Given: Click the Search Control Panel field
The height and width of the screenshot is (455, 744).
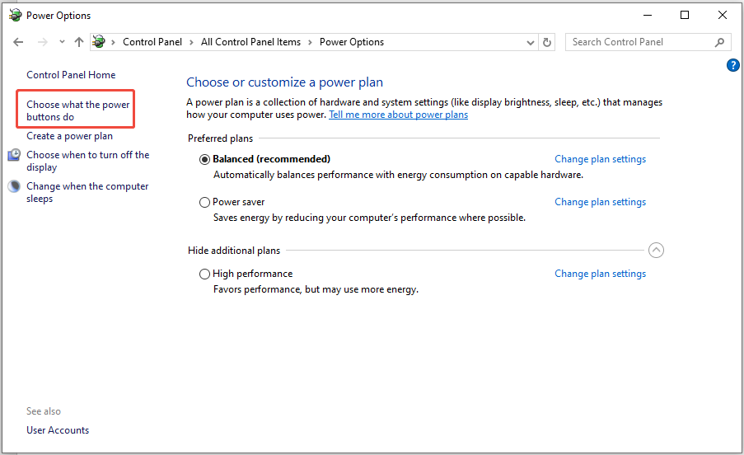Looking at the screenshot, I should 639,42.
